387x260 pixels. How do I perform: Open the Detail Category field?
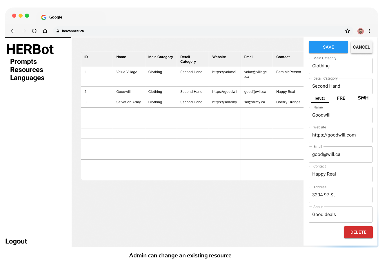(340, 86)
